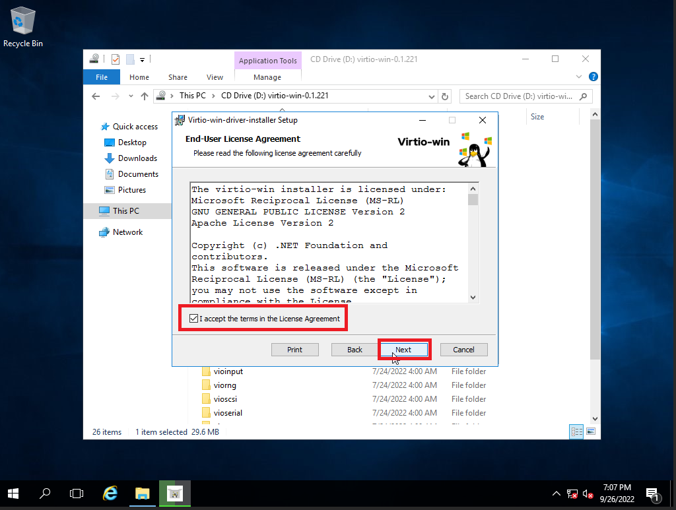Close the Virtio-win-driver-installer Setup dialog
The width and height of the screenshot is (676, 510).
pyautogui.click(x=483, y=120)
